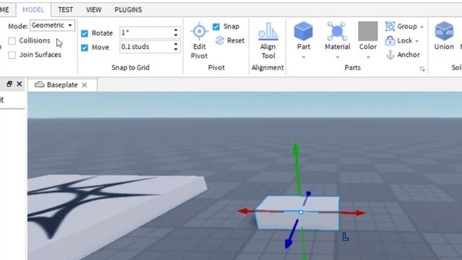Insert a new Part block
Image resolution: width=462 pixels, height=260 pixels.
point(303,31)
